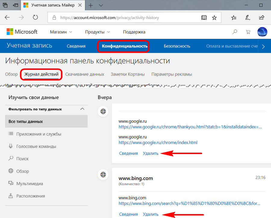Open the Сведения account tab

click(76, 46)
